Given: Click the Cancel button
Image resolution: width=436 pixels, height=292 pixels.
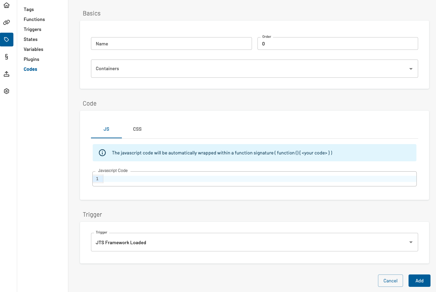Looking at the screenshot, I should (390, 281).
